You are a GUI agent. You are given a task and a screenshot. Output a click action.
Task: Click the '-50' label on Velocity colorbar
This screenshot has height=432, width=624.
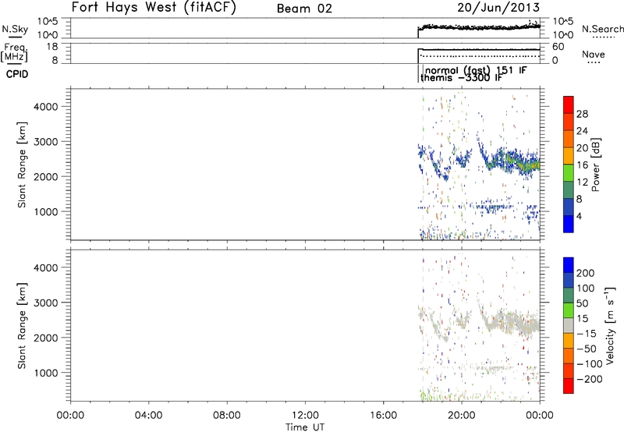tap(587, 349)
